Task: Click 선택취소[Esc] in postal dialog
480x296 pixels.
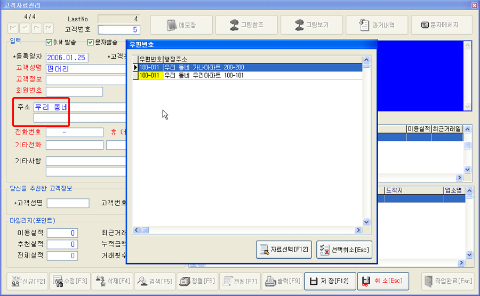Action: coord(344,250)
